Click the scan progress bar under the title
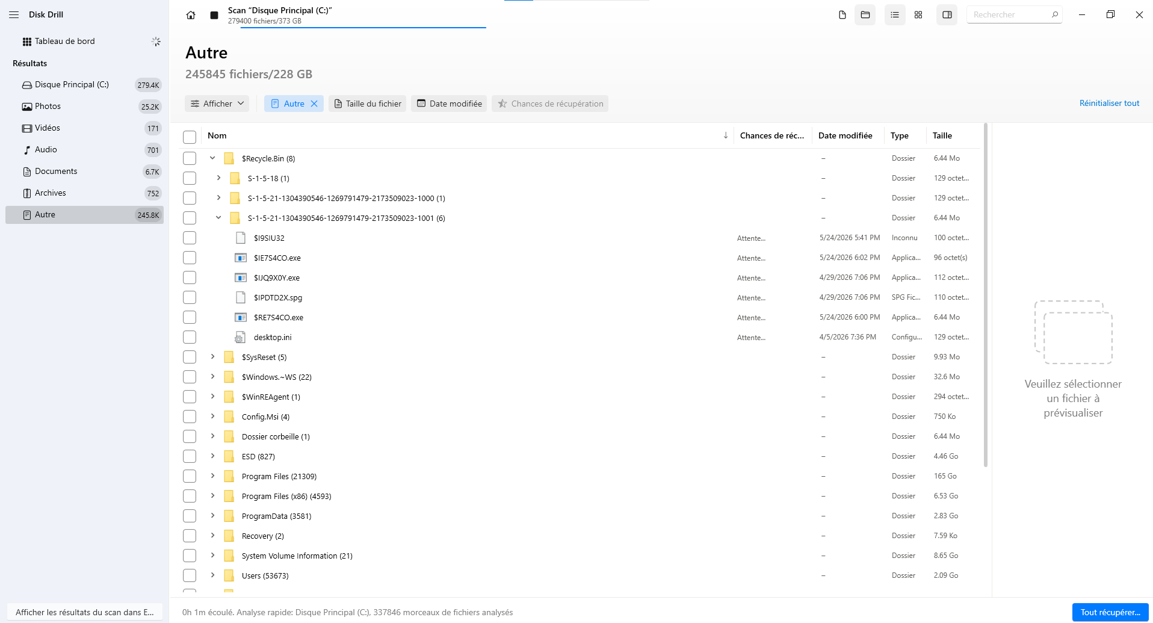Screen dimensions: 1153x623 [363, 28]
